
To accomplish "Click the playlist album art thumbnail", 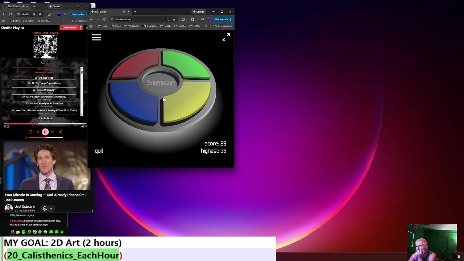I will [45, 47].
